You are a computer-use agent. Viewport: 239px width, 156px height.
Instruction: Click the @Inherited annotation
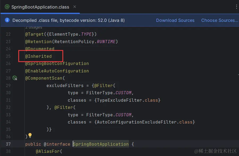click(39, 56)
